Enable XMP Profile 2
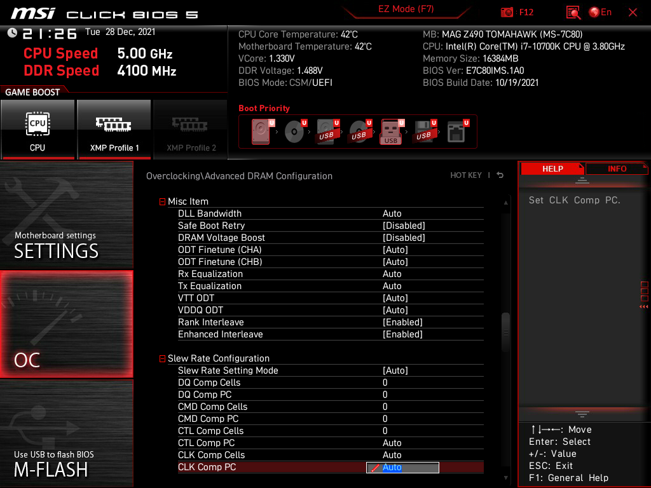651x488 pixels. [x=190, y=129]
